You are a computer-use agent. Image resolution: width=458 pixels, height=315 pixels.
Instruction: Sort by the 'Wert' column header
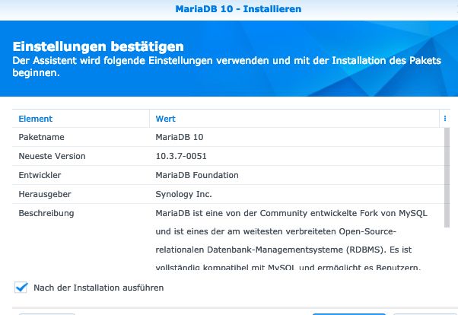165,119
